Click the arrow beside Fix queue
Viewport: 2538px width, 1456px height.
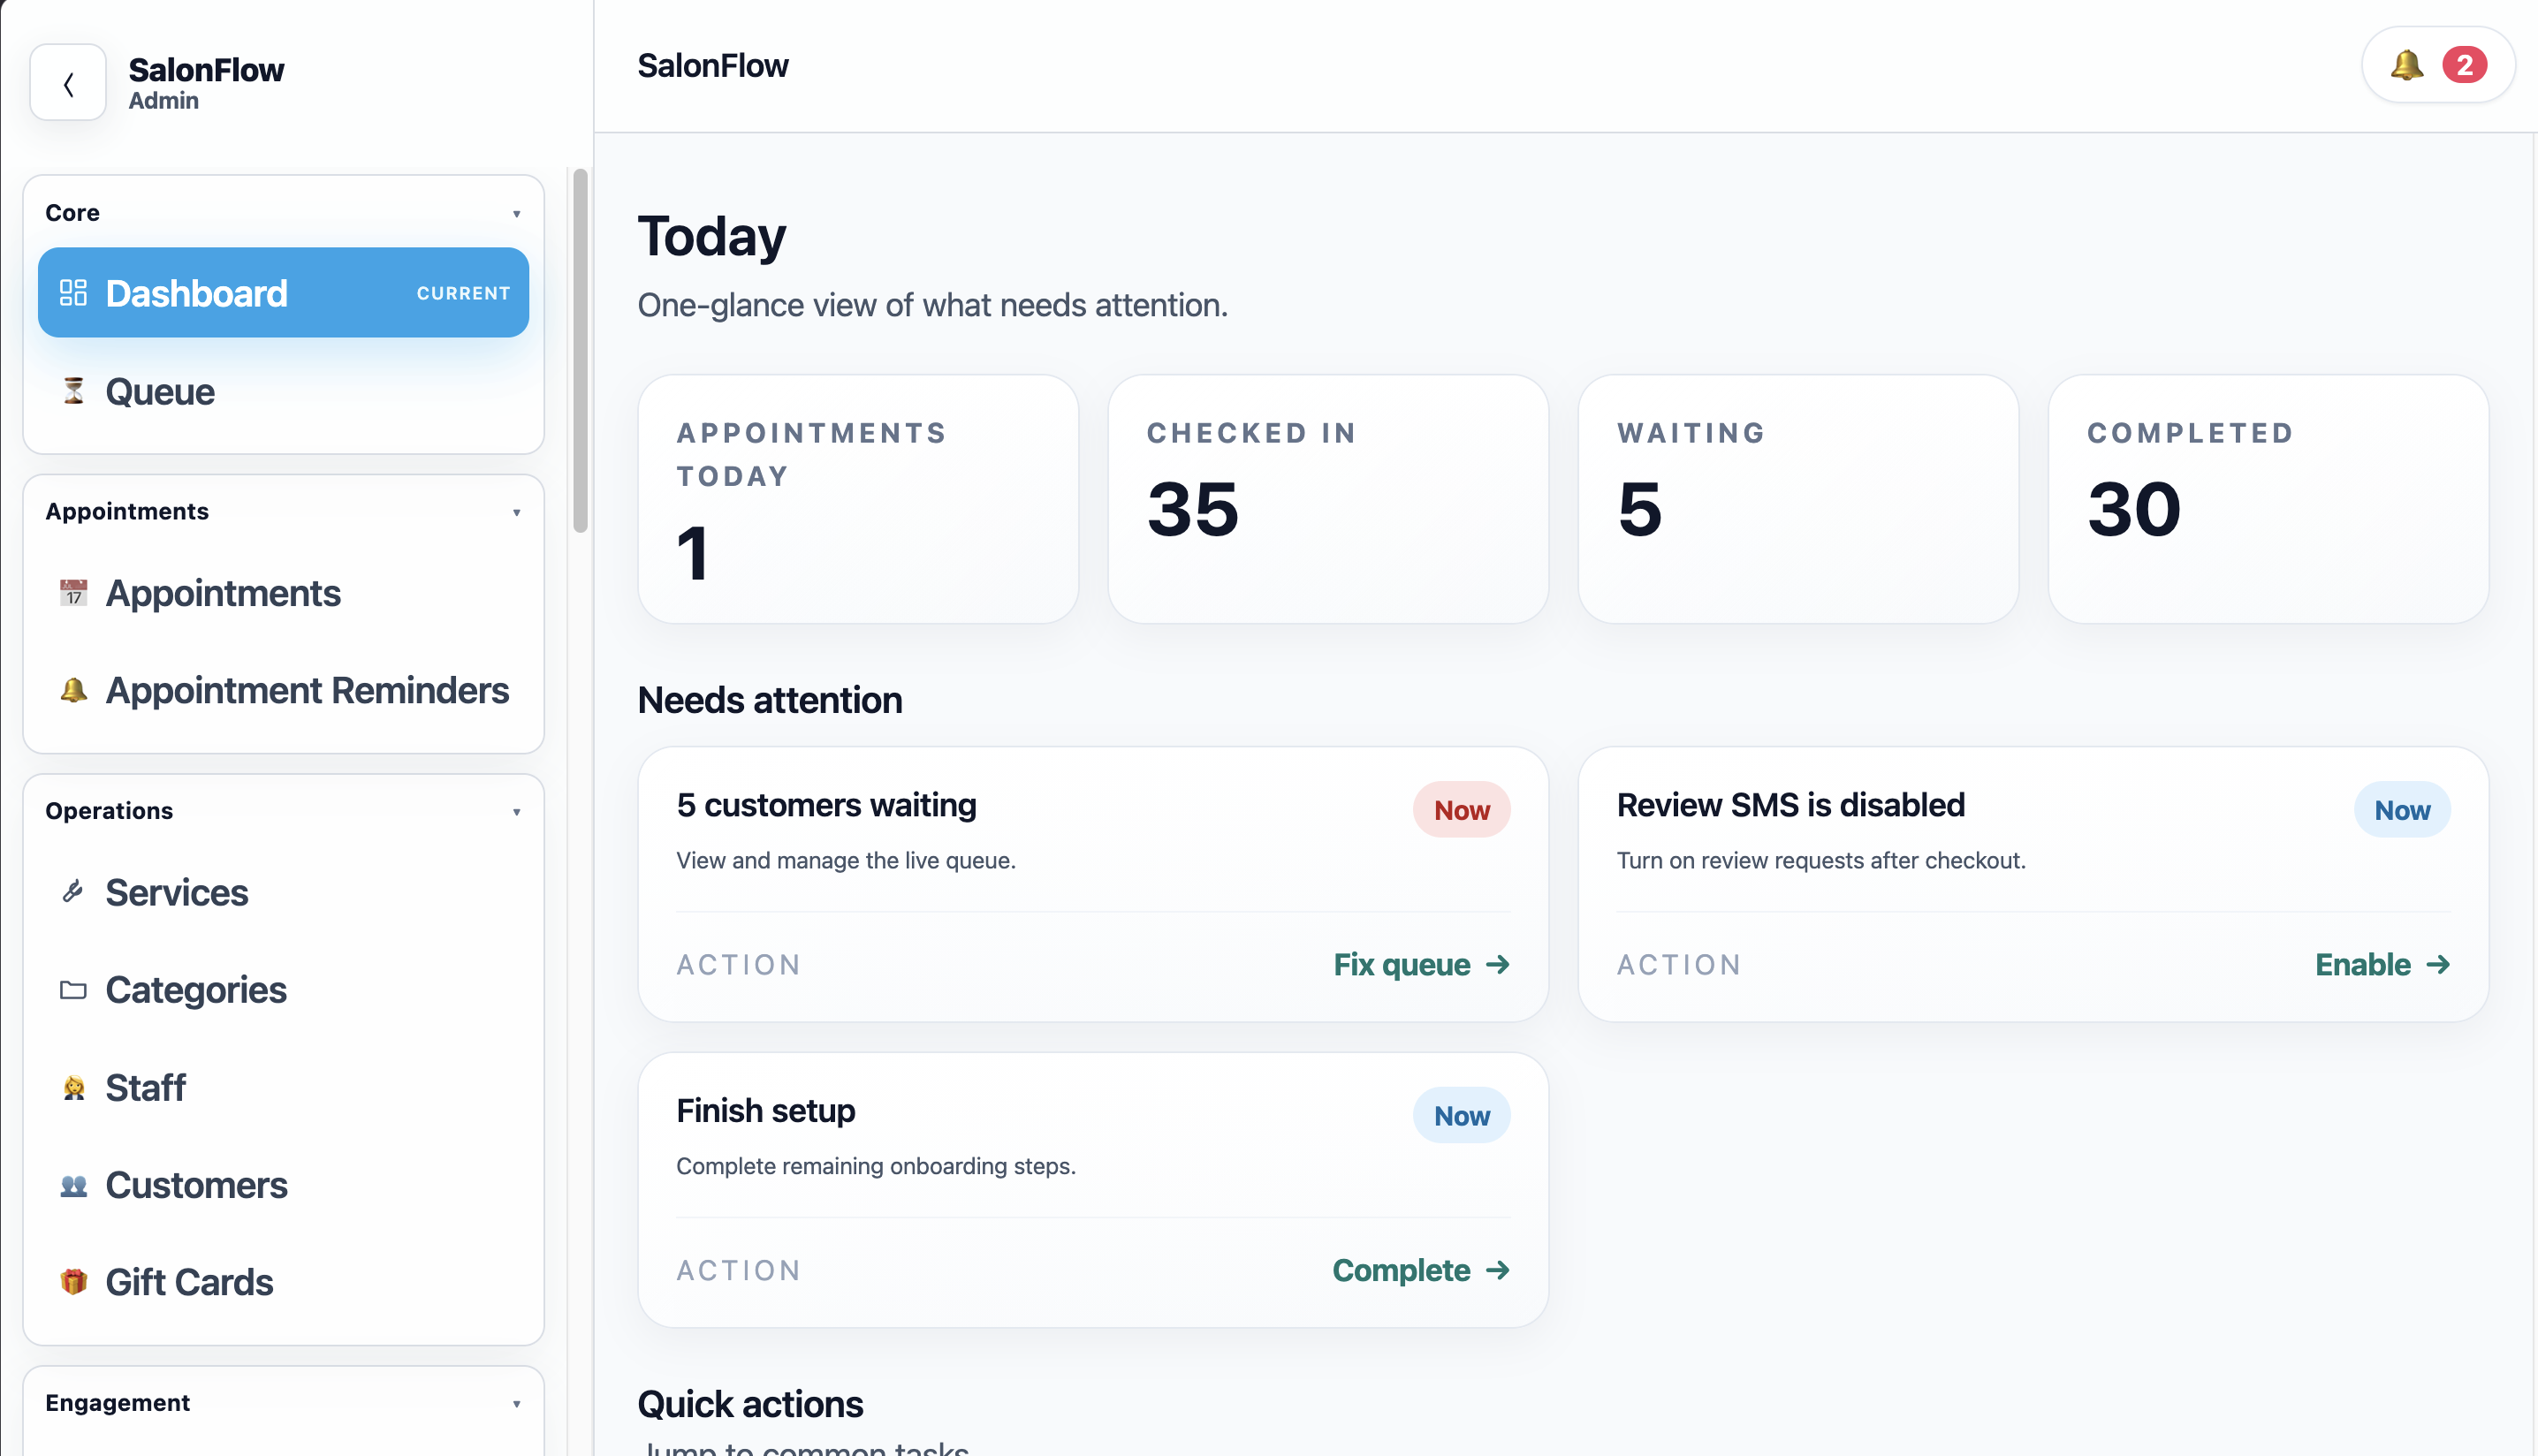1498,965
